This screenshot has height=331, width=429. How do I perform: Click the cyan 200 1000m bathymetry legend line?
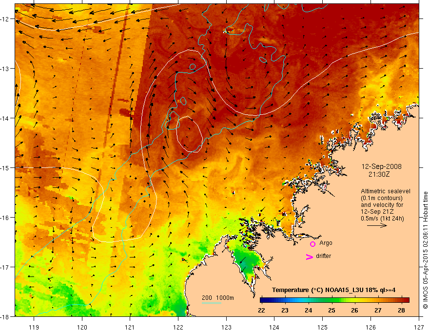[x=212, y=303]
